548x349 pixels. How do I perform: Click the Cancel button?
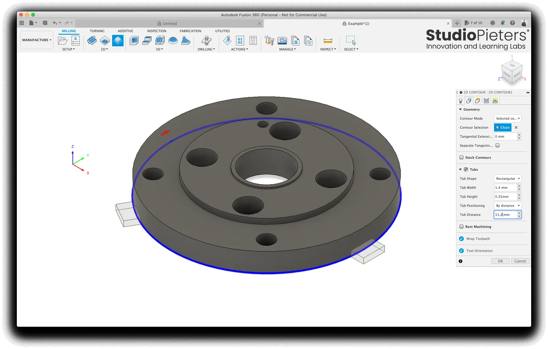point(520,261)
